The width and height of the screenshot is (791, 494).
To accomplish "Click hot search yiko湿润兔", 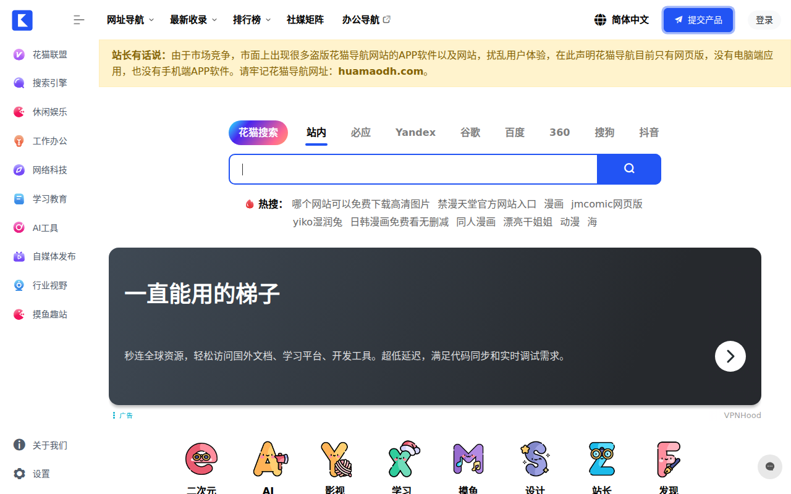I will pos(318,222).
